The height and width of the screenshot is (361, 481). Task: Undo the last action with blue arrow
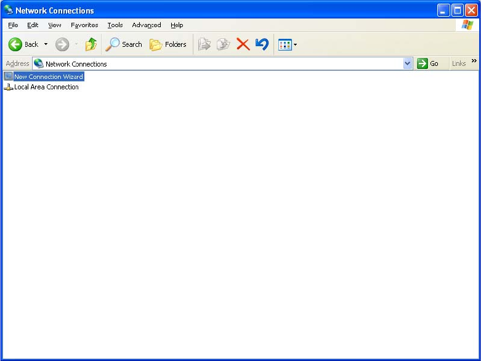click(x=262, y=44)
